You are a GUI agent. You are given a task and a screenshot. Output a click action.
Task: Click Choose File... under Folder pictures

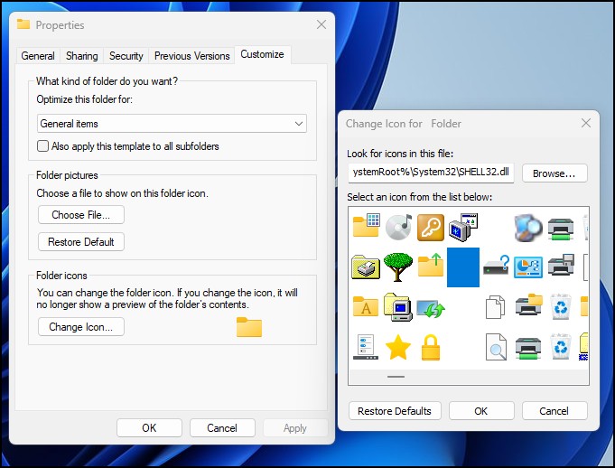pyautogui.click(x=80, y=215)
